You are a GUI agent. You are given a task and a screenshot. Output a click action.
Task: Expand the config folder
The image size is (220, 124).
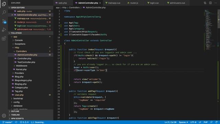pyautogui.click(x=31, y=102)
